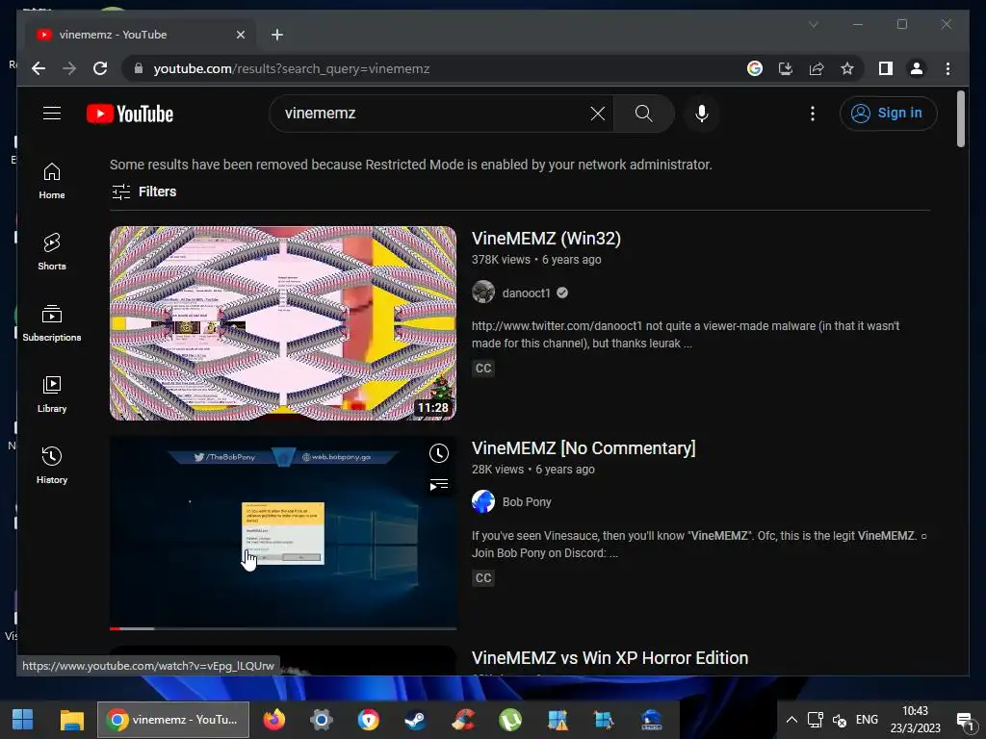986x739 pixels.
Task: Click the Google icon in address bar
Action: 755,68
